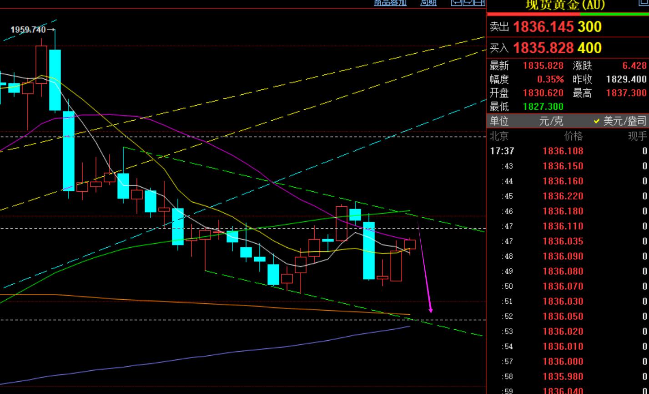Click the 涨跌 change value 6.428
The image size is (649, 394).
(634, 66)
